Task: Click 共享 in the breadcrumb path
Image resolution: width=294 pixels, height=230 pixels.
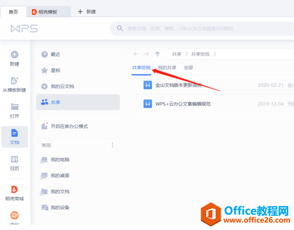Action: pos(177,54)
